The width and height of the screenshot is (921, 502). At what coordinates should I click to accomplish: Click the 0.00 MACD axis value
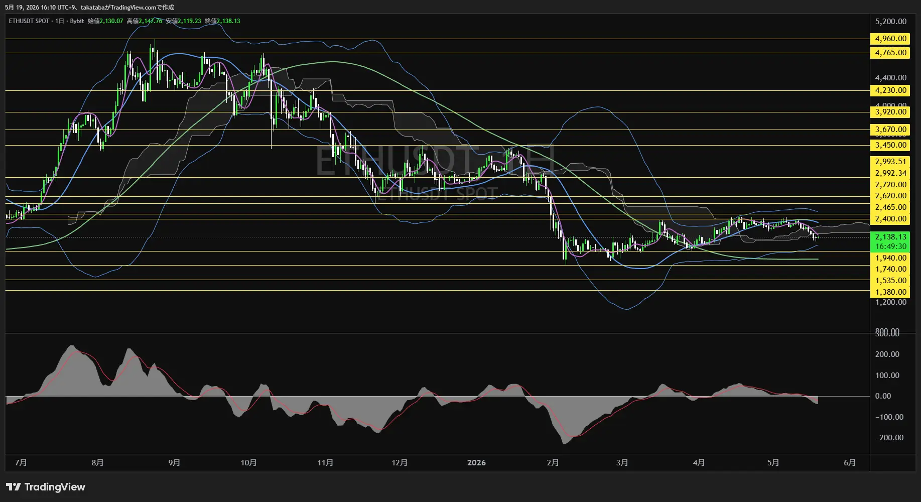click(x=883, y=396)
